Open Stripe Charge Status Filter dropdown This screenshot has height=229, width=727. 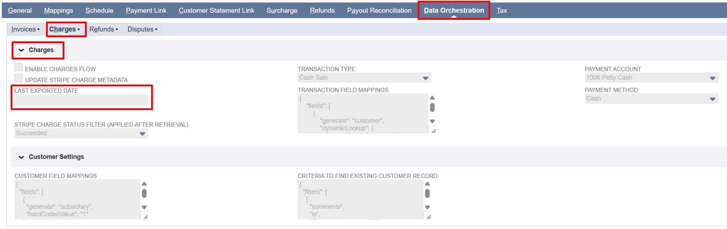coord(142,133)
